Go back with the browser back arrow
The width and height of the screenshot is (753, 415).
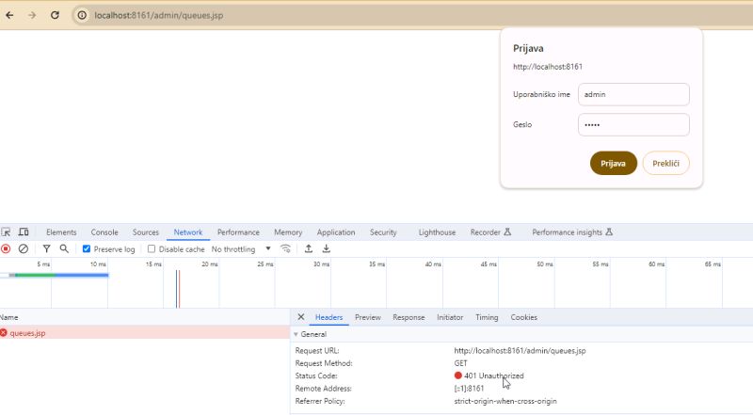coord(9,15)
